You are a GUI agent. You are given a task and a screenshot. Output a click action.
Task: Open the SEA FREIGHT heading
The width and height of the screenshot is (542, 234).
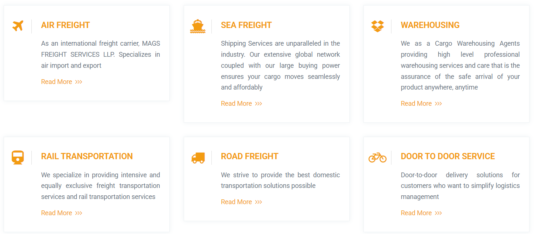tap(246, 25)
